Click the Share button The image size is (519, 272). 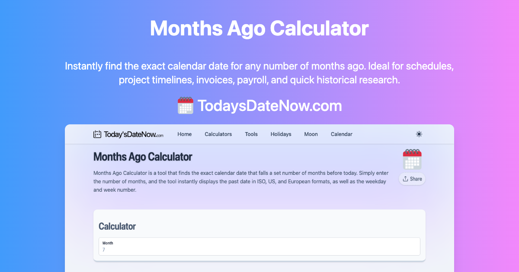(412, 179)
